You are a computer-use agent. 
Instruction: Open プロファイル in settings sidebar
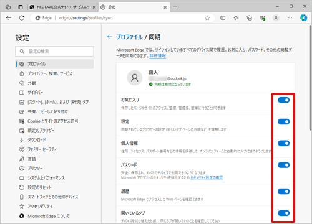tap(54, 64)
